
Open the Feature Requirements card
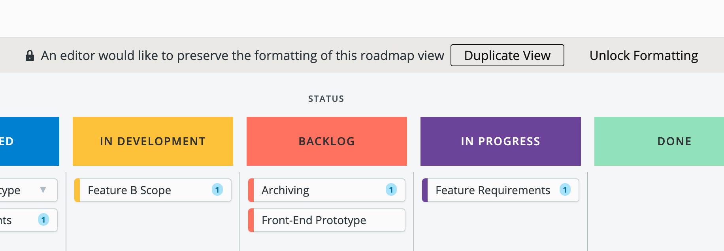tap(501, 190)
